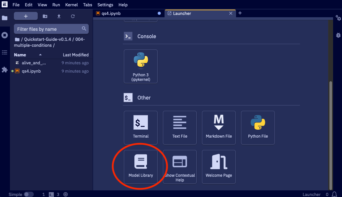Open the File Browser sidebar icon
This screenshot has height=197, width=342.
pos(5,18)
